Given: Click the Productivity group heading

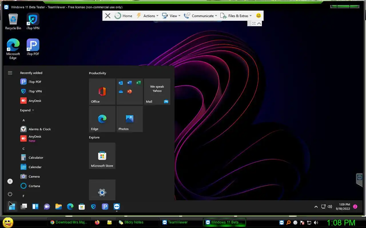Looking at the screenshot, I should 98,73.
